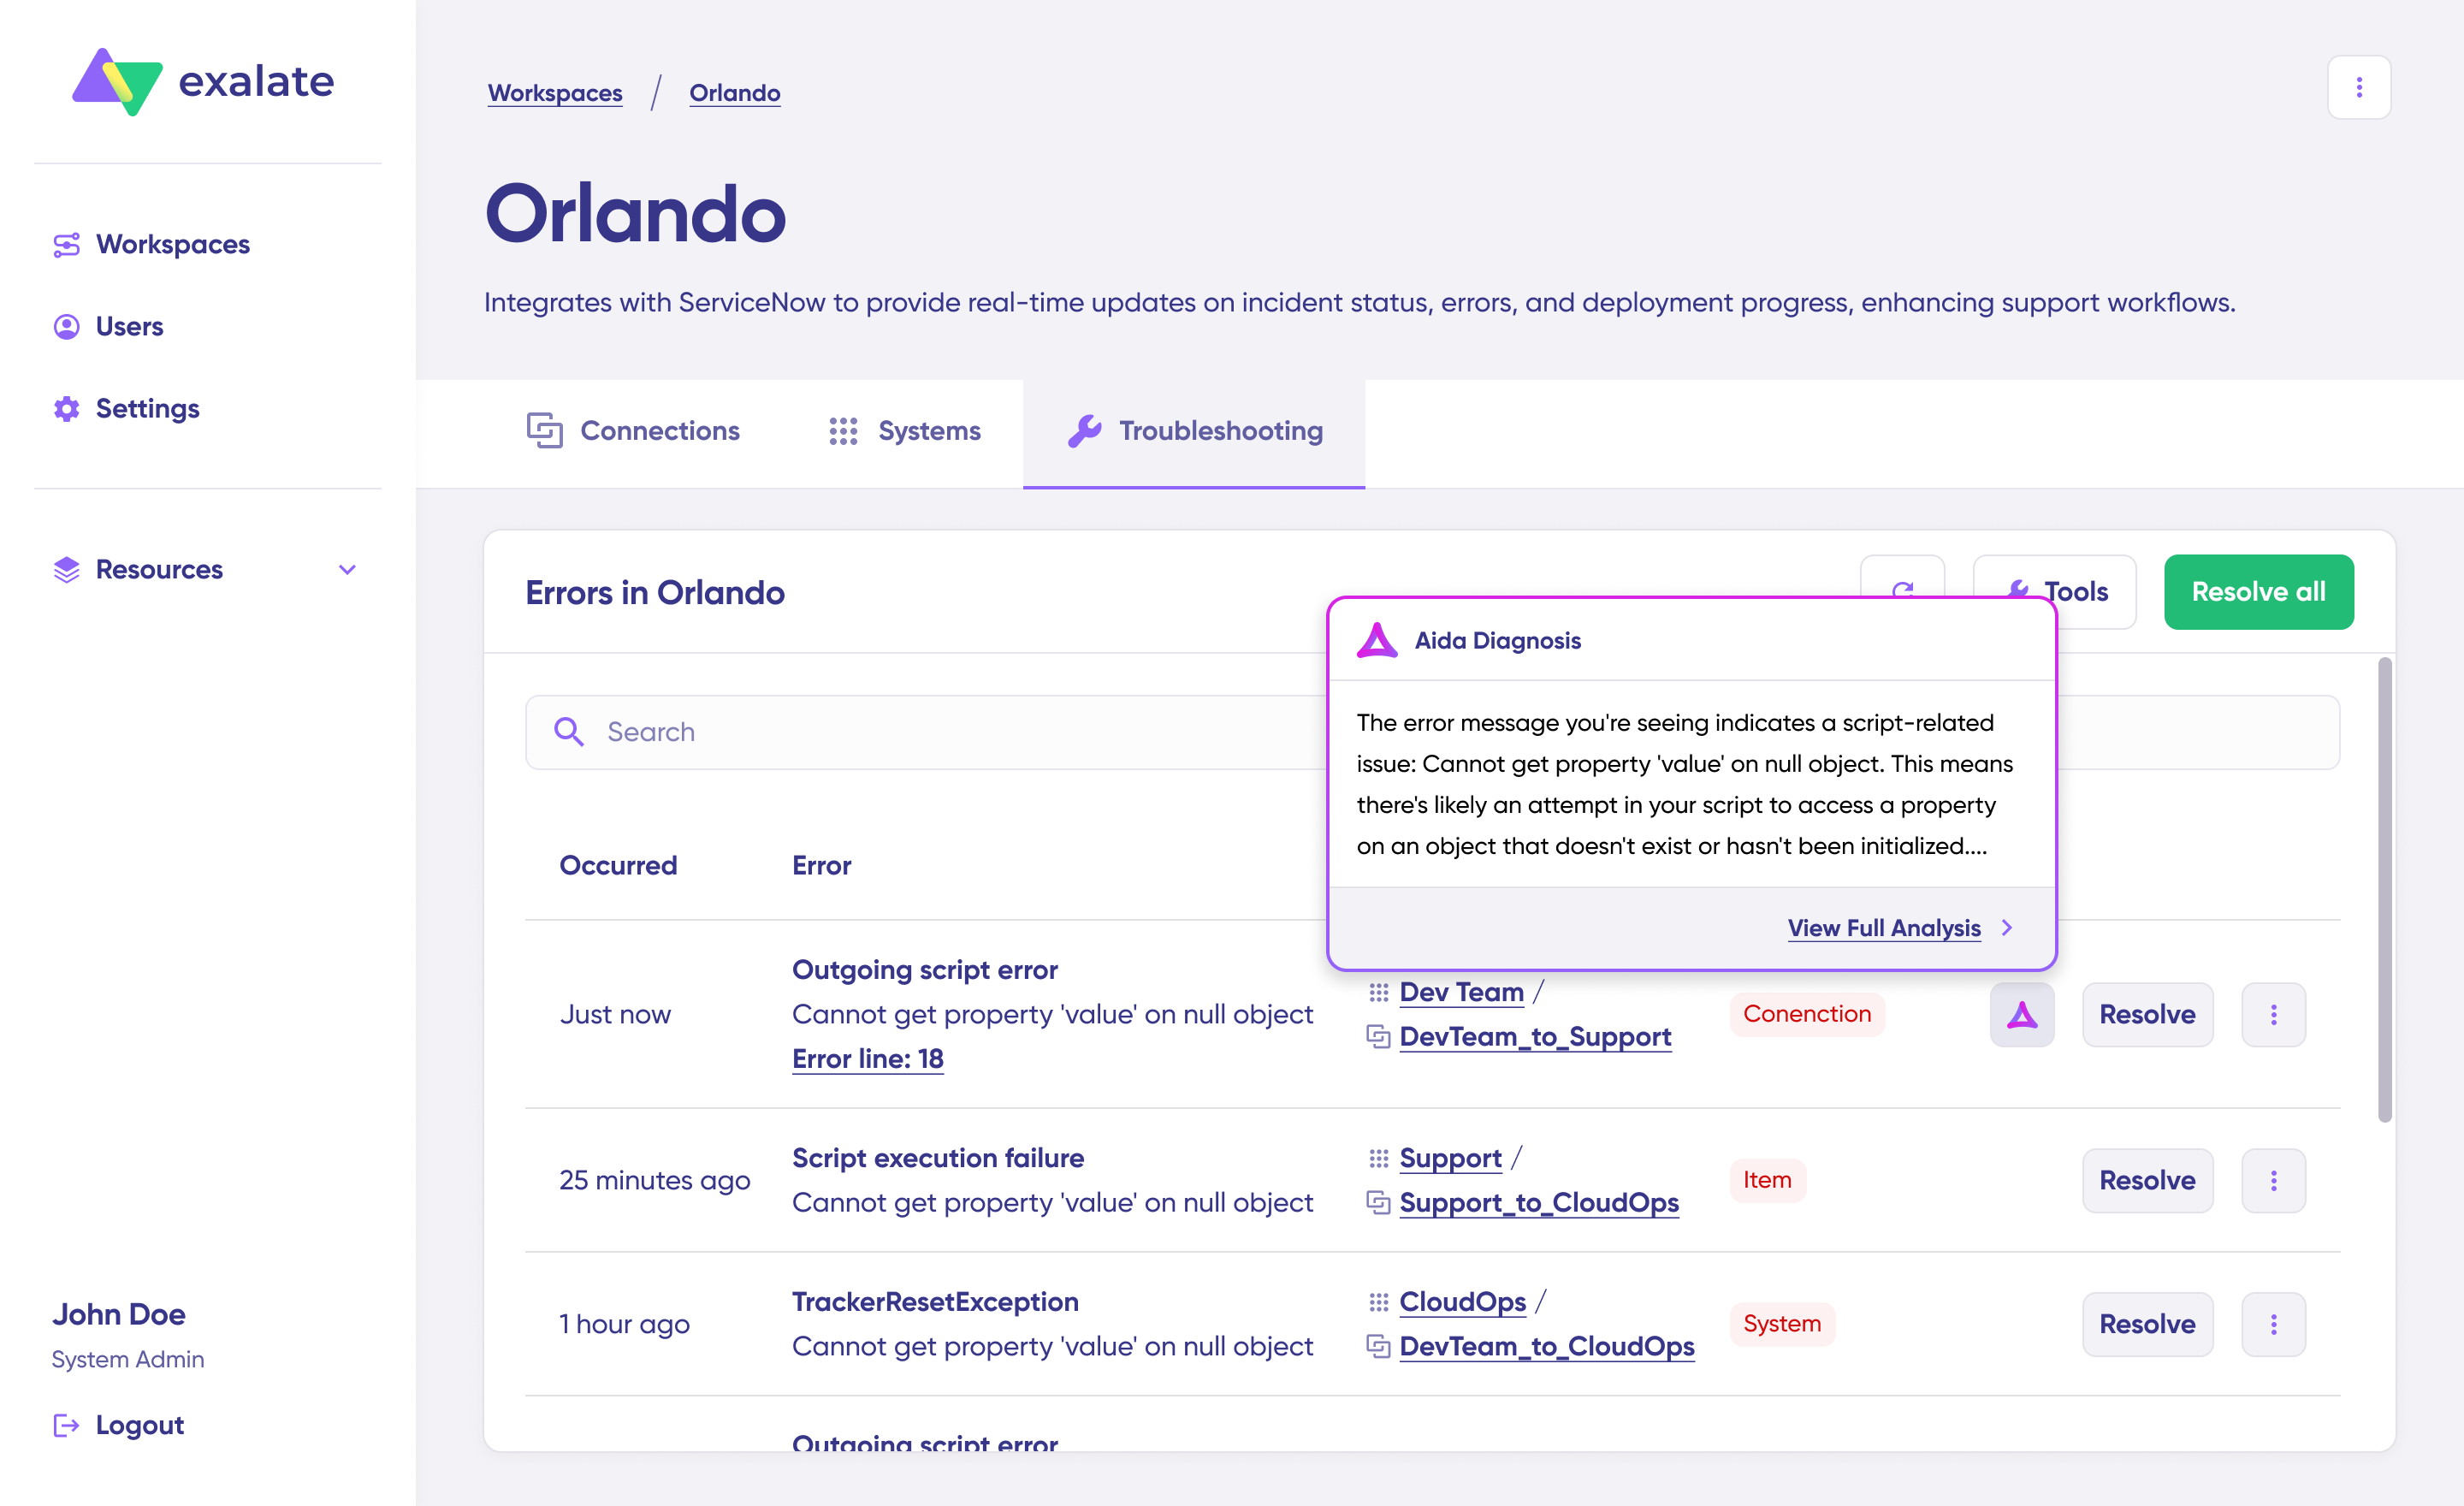Open the DevTeam_to_Support connection link
The image size is (2464, 1506).
[1534, 1037]
